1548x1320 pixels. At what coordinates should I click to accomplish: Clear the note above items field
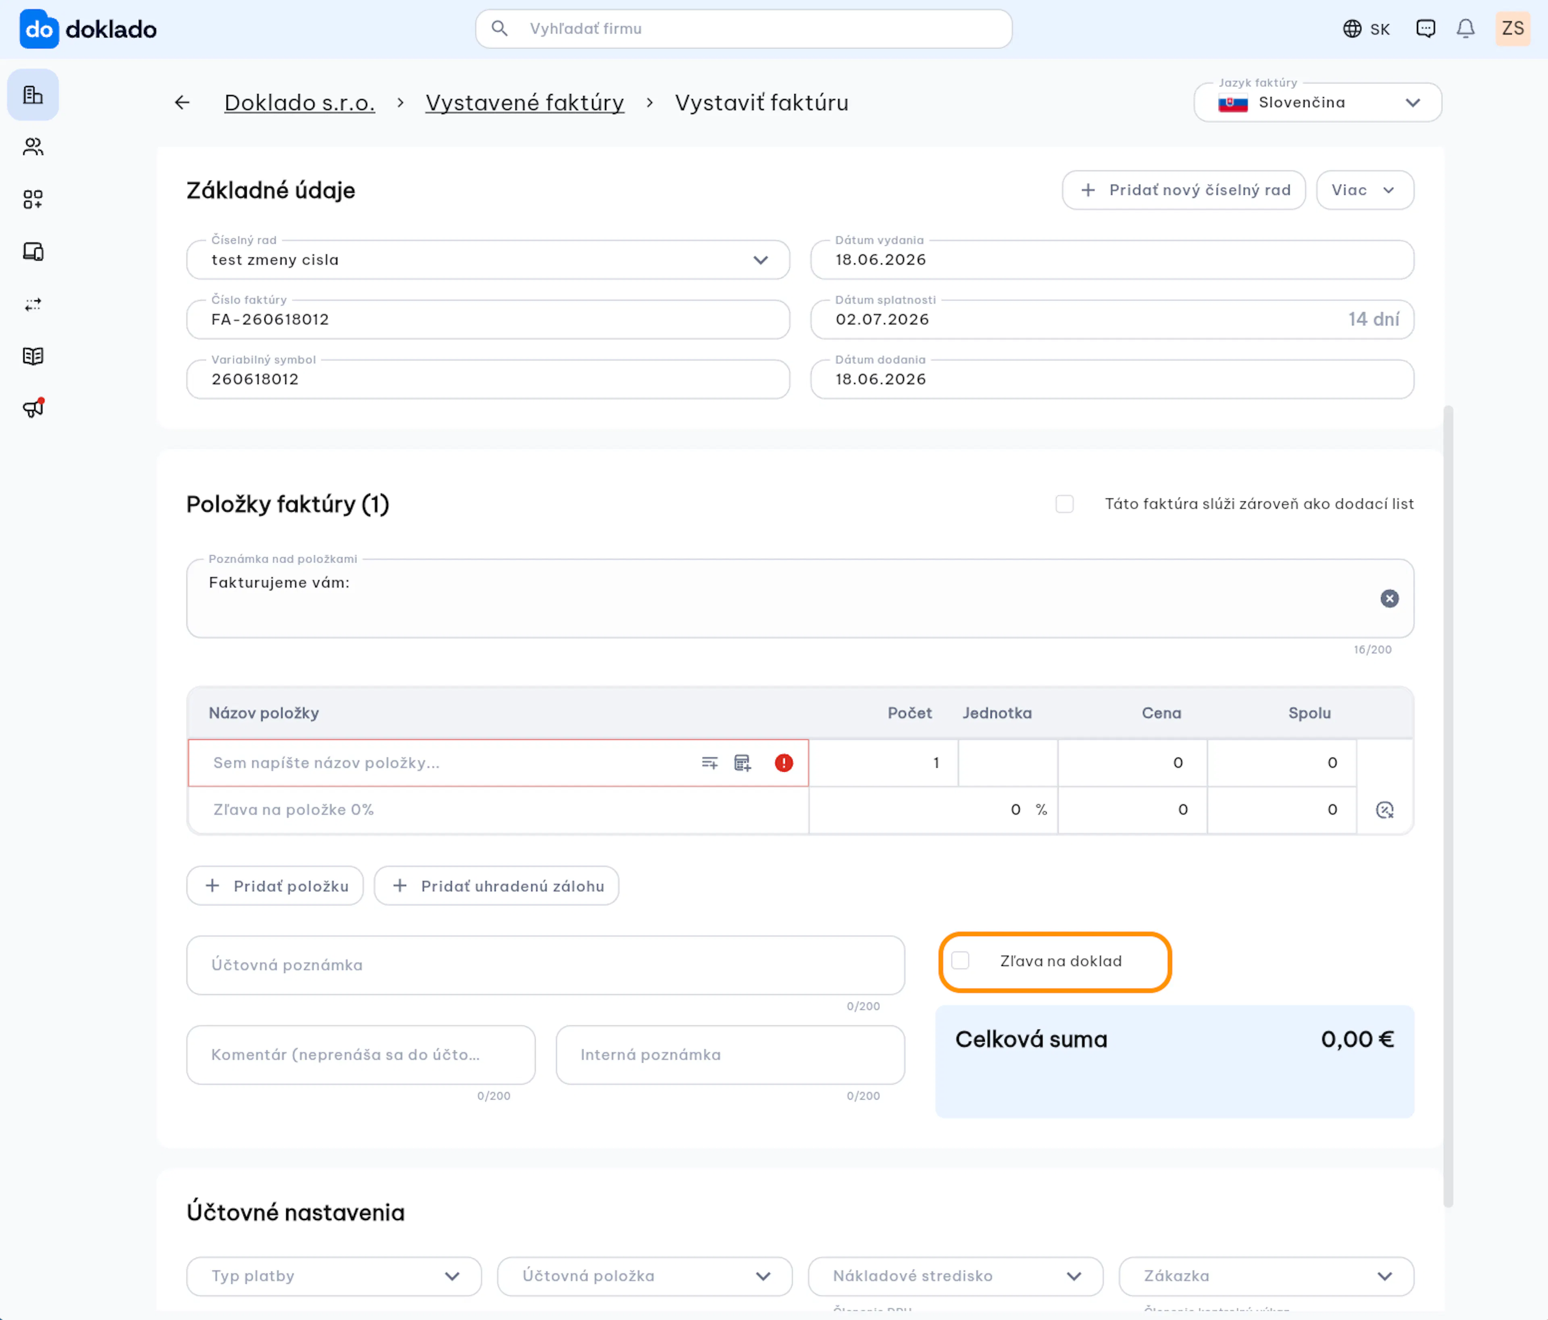click(1390, 598)
